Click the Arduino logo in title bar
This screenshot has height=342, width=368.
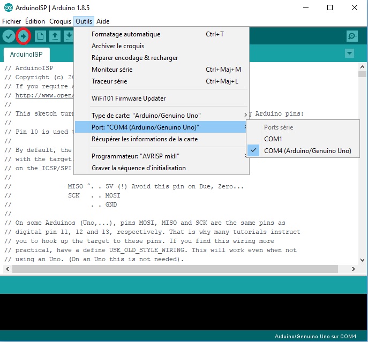(x=9, y=7)
